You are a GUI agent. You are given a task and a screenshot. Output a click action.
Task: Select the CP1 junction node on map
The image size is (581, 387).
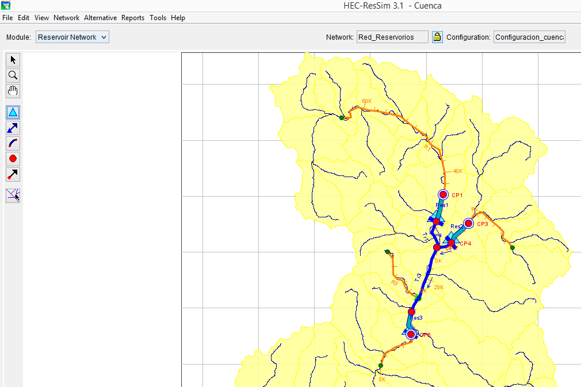(x=443, y=195)
